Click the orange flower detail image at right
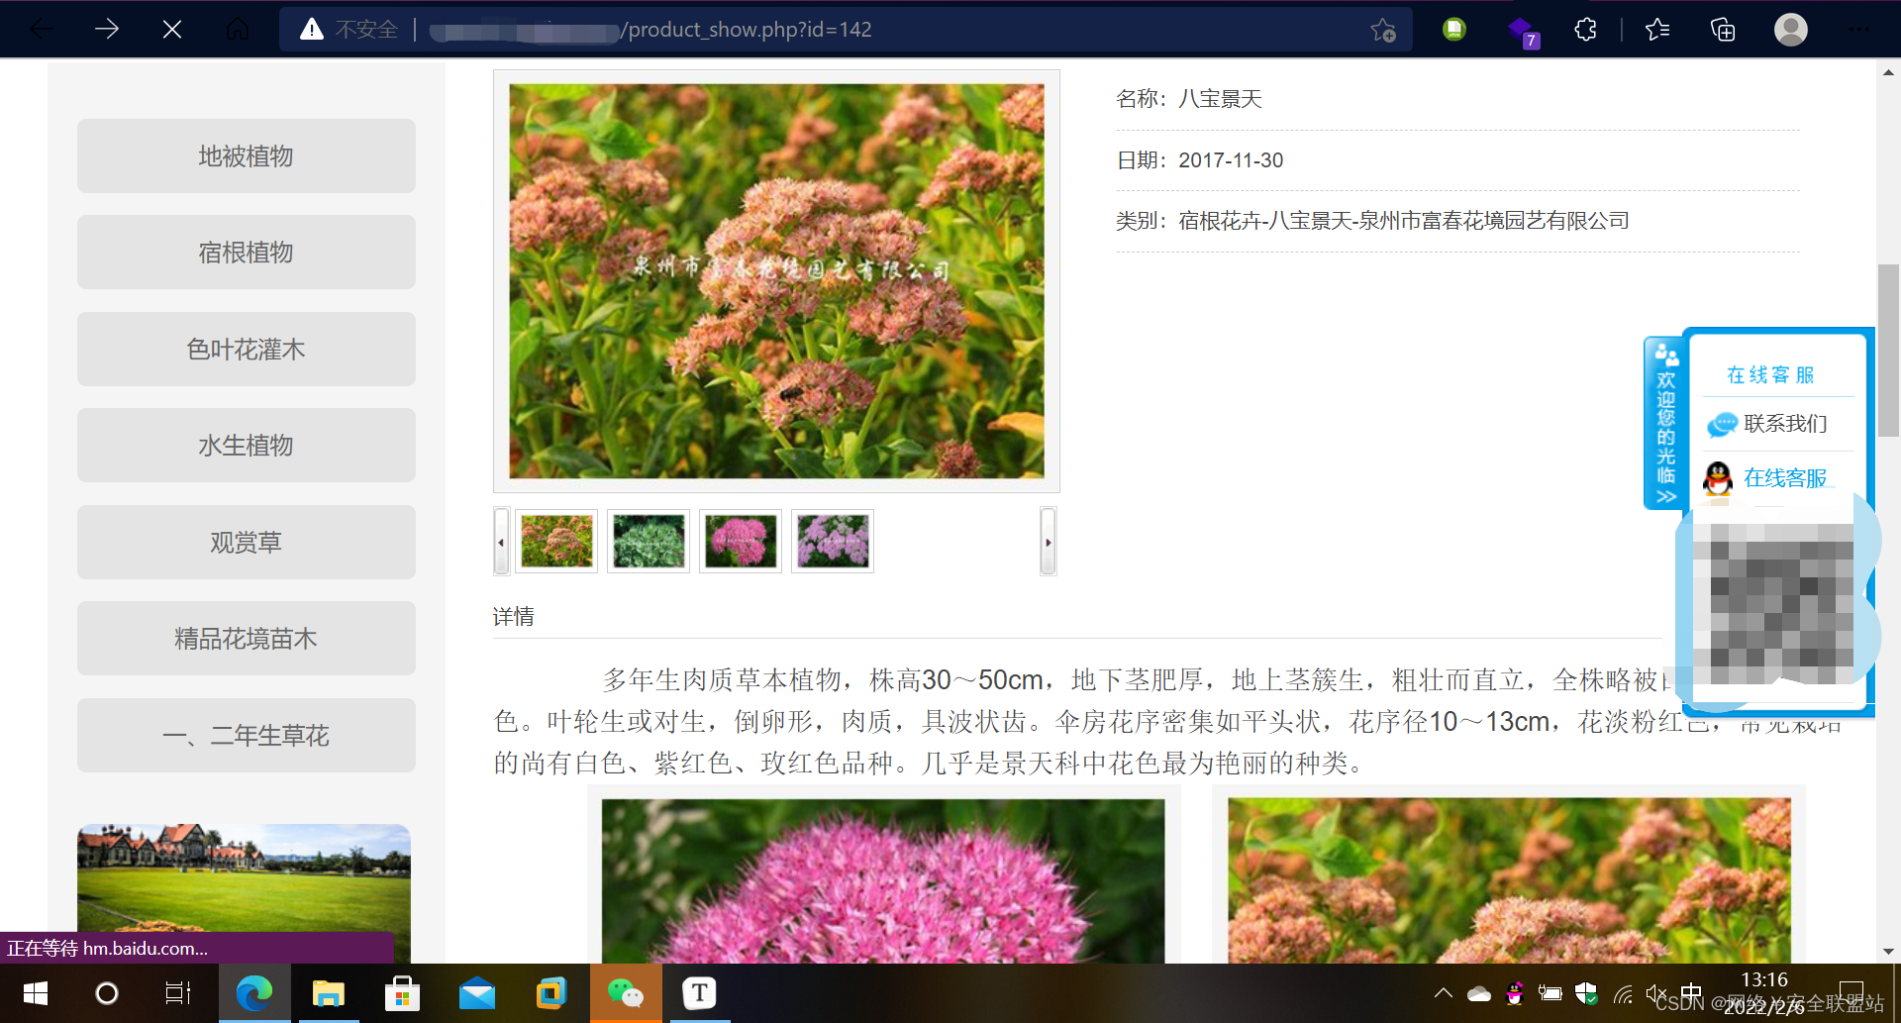This screenshot has height=1023, width=1901. coord(1509,880)
